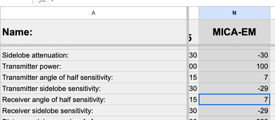Select column A header
The image size is (275, 120).
click(93, 13)
